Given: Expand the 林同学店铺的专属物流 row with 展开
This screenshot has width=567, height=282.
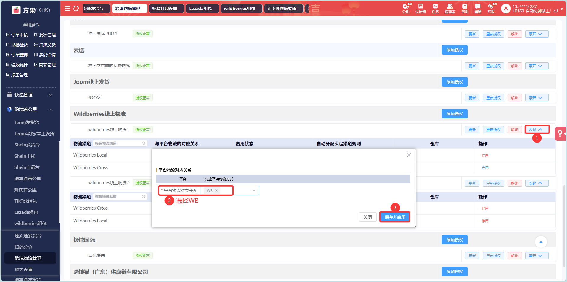Looking at the screenshot, I should (537, 66).
